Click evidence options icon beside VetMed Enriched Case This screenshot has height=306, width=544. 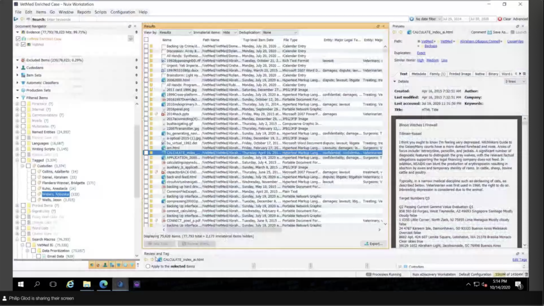(131, 39)
